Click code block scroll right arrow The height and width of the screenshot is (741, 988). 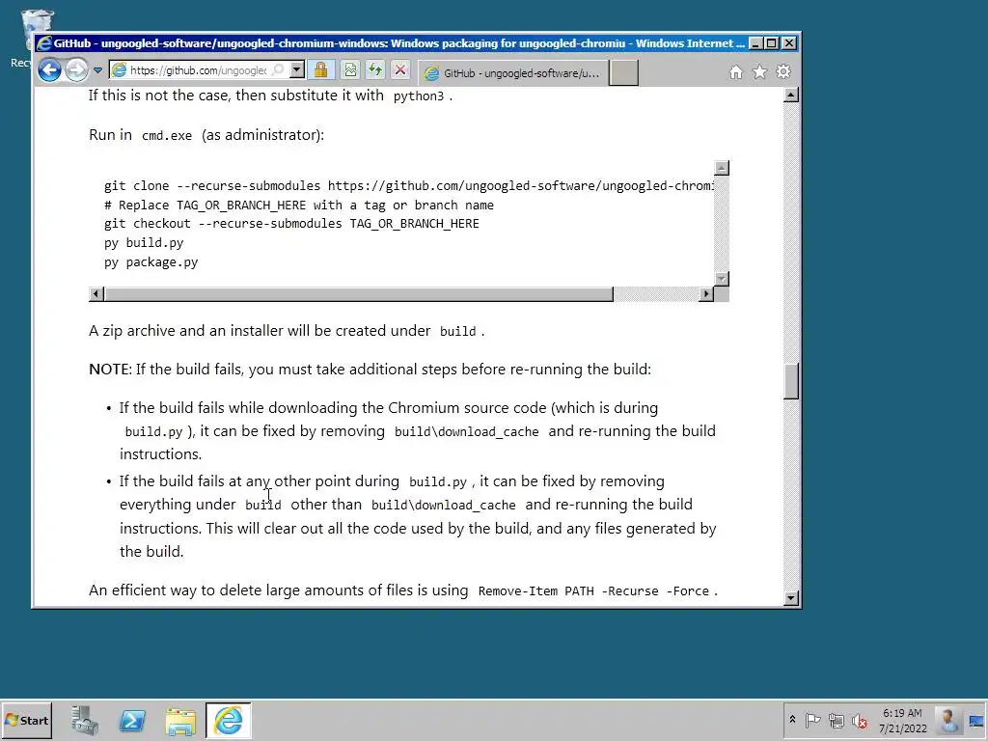click(706, 293)
